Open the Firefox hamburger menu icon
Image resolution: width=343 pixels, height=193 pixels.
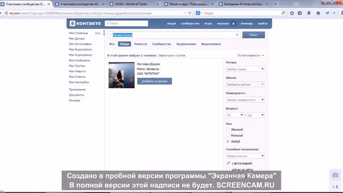tap(342, 13)
